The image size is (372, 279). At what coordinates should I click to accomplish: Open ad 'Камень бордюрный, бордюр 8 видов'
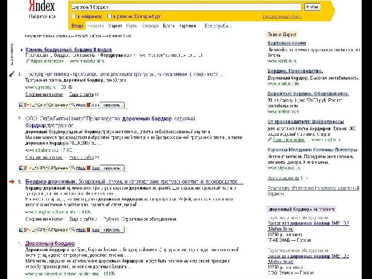click(69, 50)
